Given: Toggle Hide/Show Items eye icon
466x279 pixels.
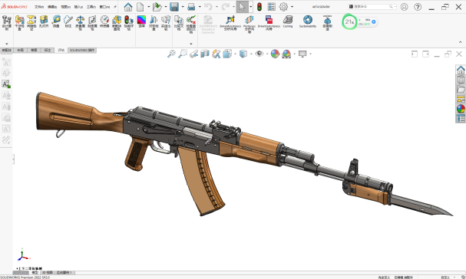Looking at the screenshot, I should point(259,54).
